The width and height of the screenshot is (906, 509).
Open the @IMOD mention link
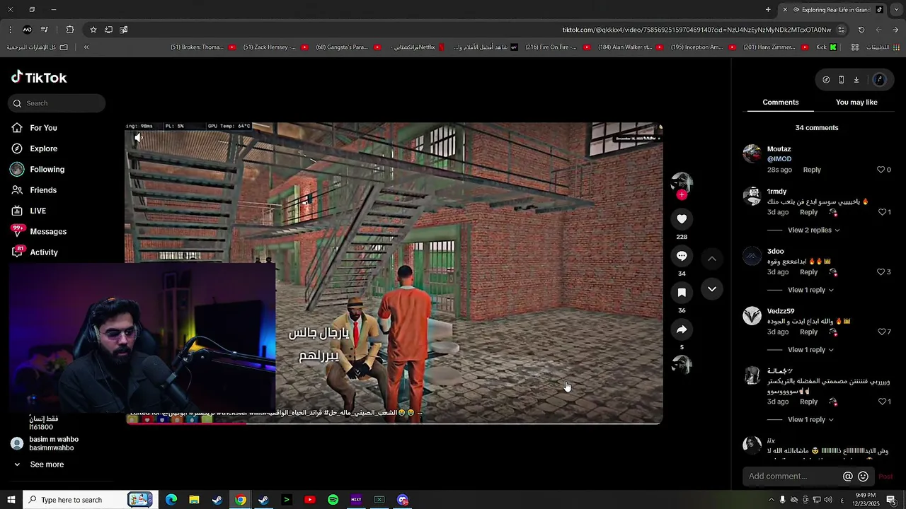point(779,159)
